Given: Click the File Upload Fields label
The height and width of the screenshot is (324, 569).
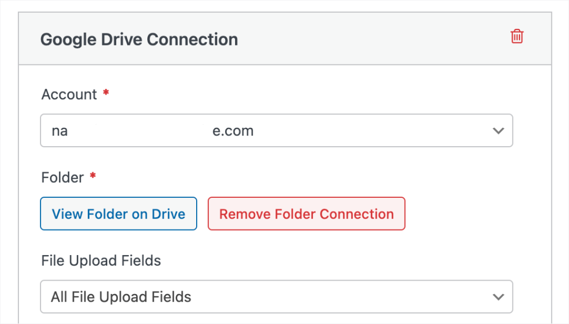Looking at the screenshot, I should (x=101, y=260).
